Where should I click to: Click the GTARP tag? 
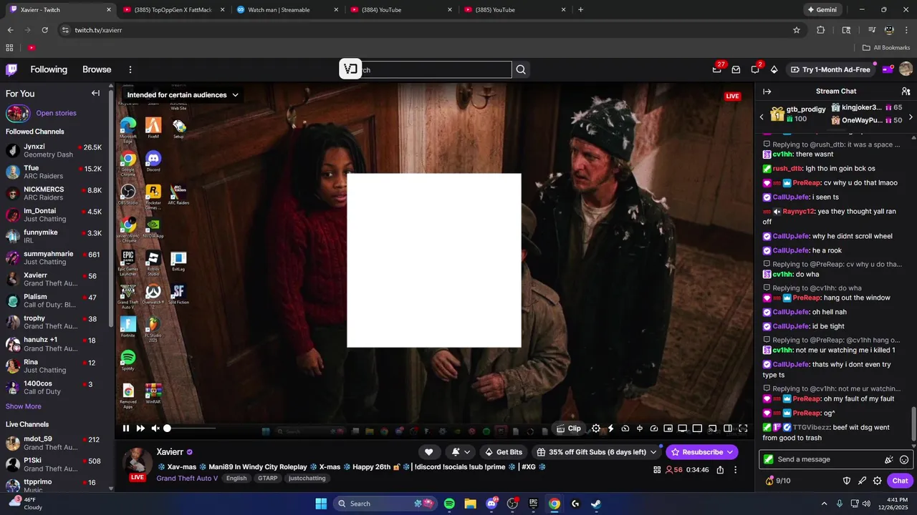[x=267, y=478]
